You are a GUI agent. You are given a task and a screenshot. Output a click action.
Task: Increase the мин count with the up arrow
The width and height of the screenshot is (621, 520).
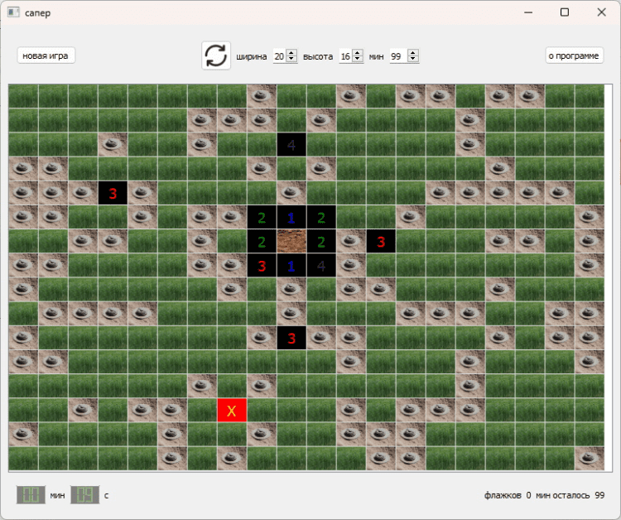(413, 53)
